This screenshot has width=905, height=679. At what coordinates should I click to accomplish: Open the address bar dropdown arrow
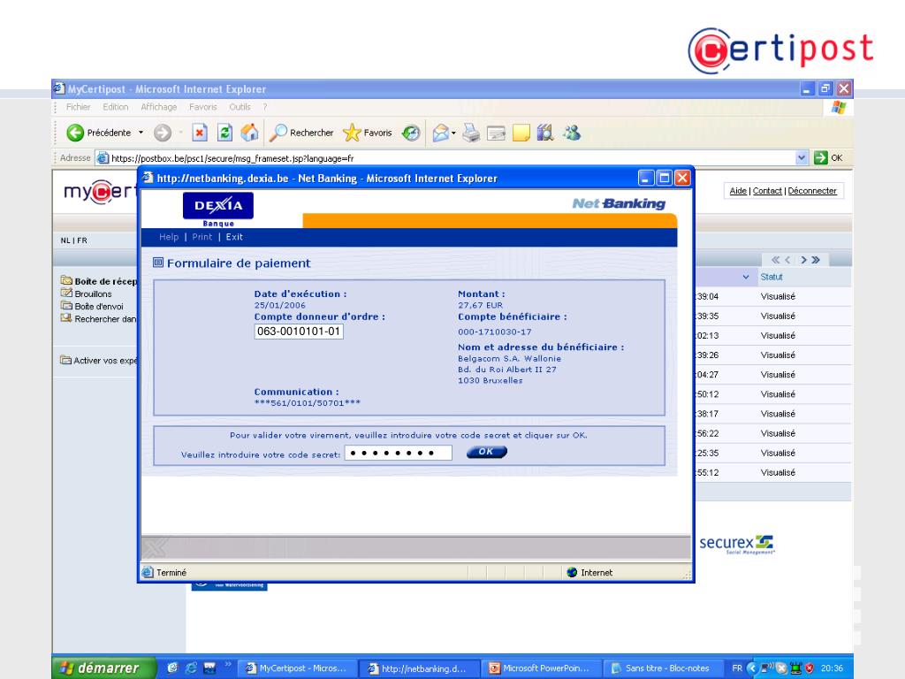801,157
